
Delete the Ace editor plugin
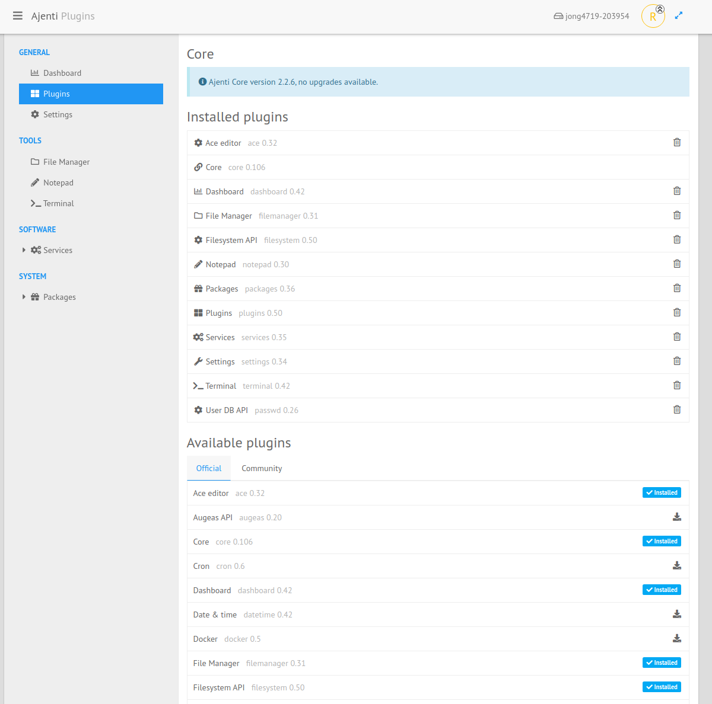click(x=677, y=142)
